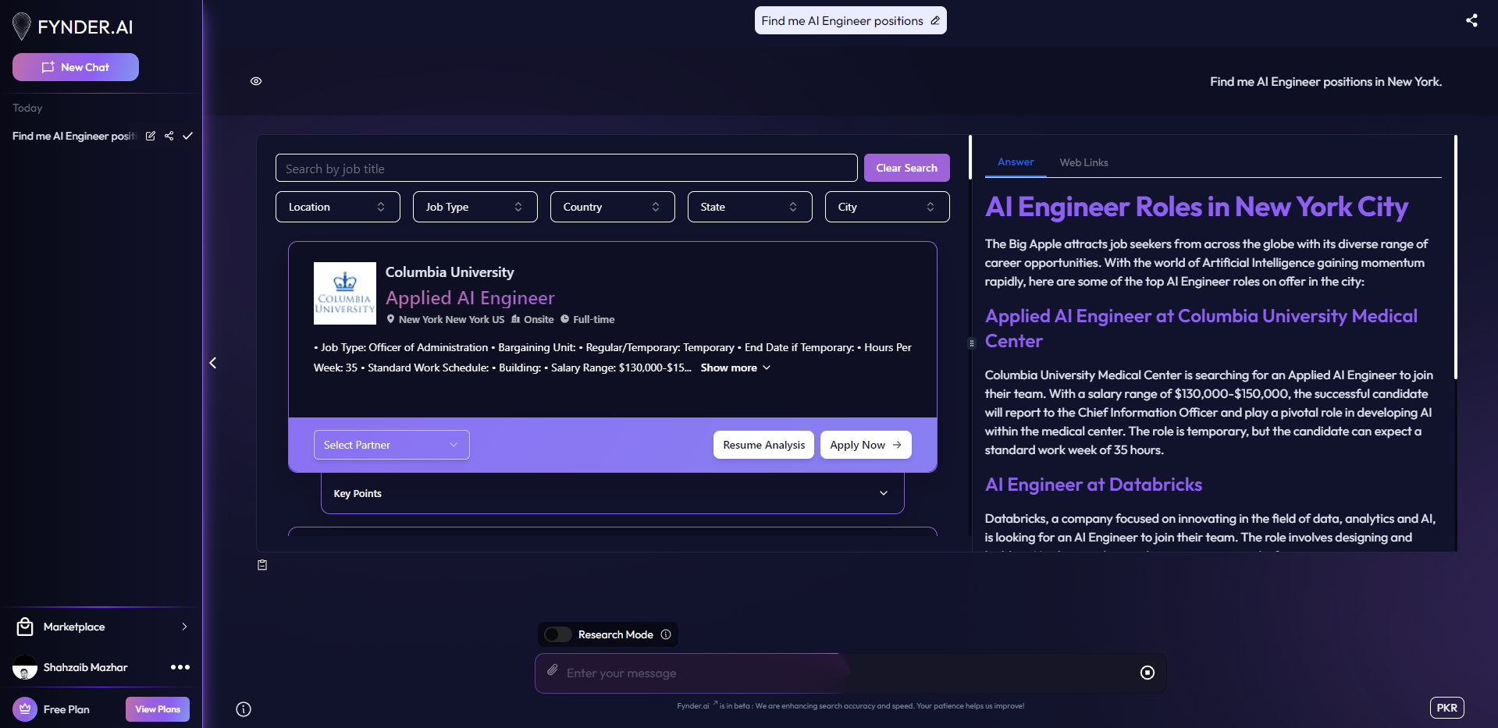Image resolution: width=1498 pixels, height=728 pixels.
Task: Open the Select Partner dropdown
Action: click(391, 445)
